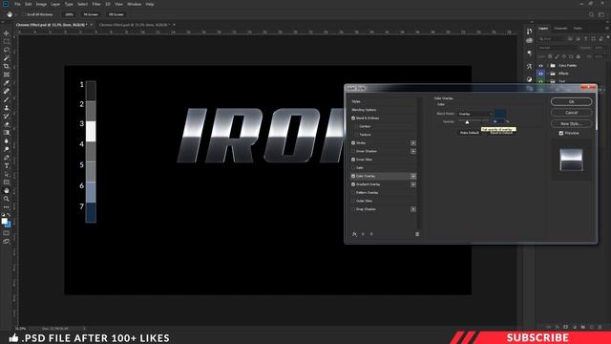Toggle the Gradient Overlay checkbox

click(353, 184)
